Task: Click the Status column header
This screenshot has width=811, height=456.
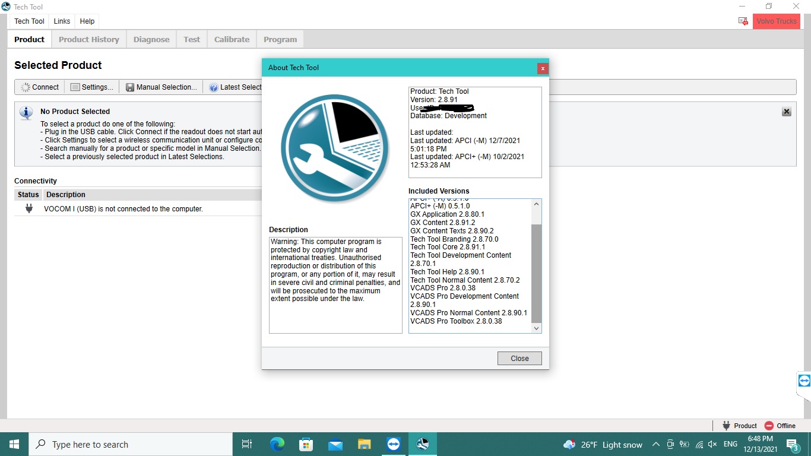Action: coord(28,195)
